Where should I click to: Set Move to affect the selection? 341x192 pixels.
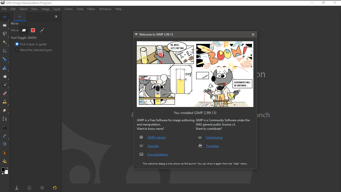tap(33, 30)
